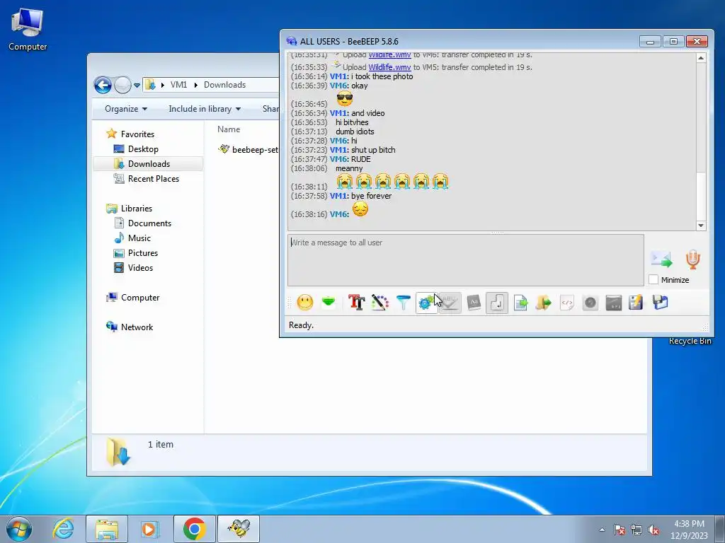Open the Pictures library

click(143, 253)
